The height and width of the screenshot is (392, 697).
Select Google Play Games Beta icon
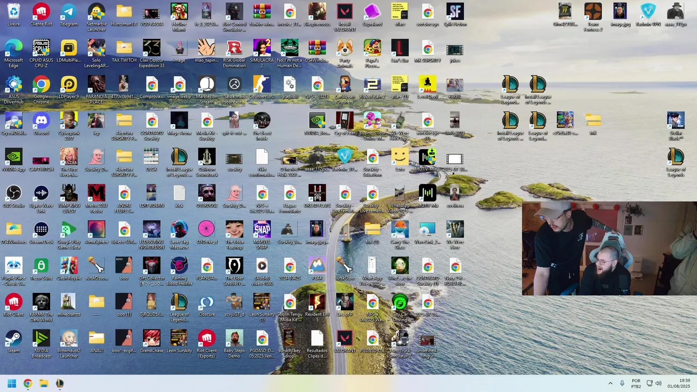point(69,235)
